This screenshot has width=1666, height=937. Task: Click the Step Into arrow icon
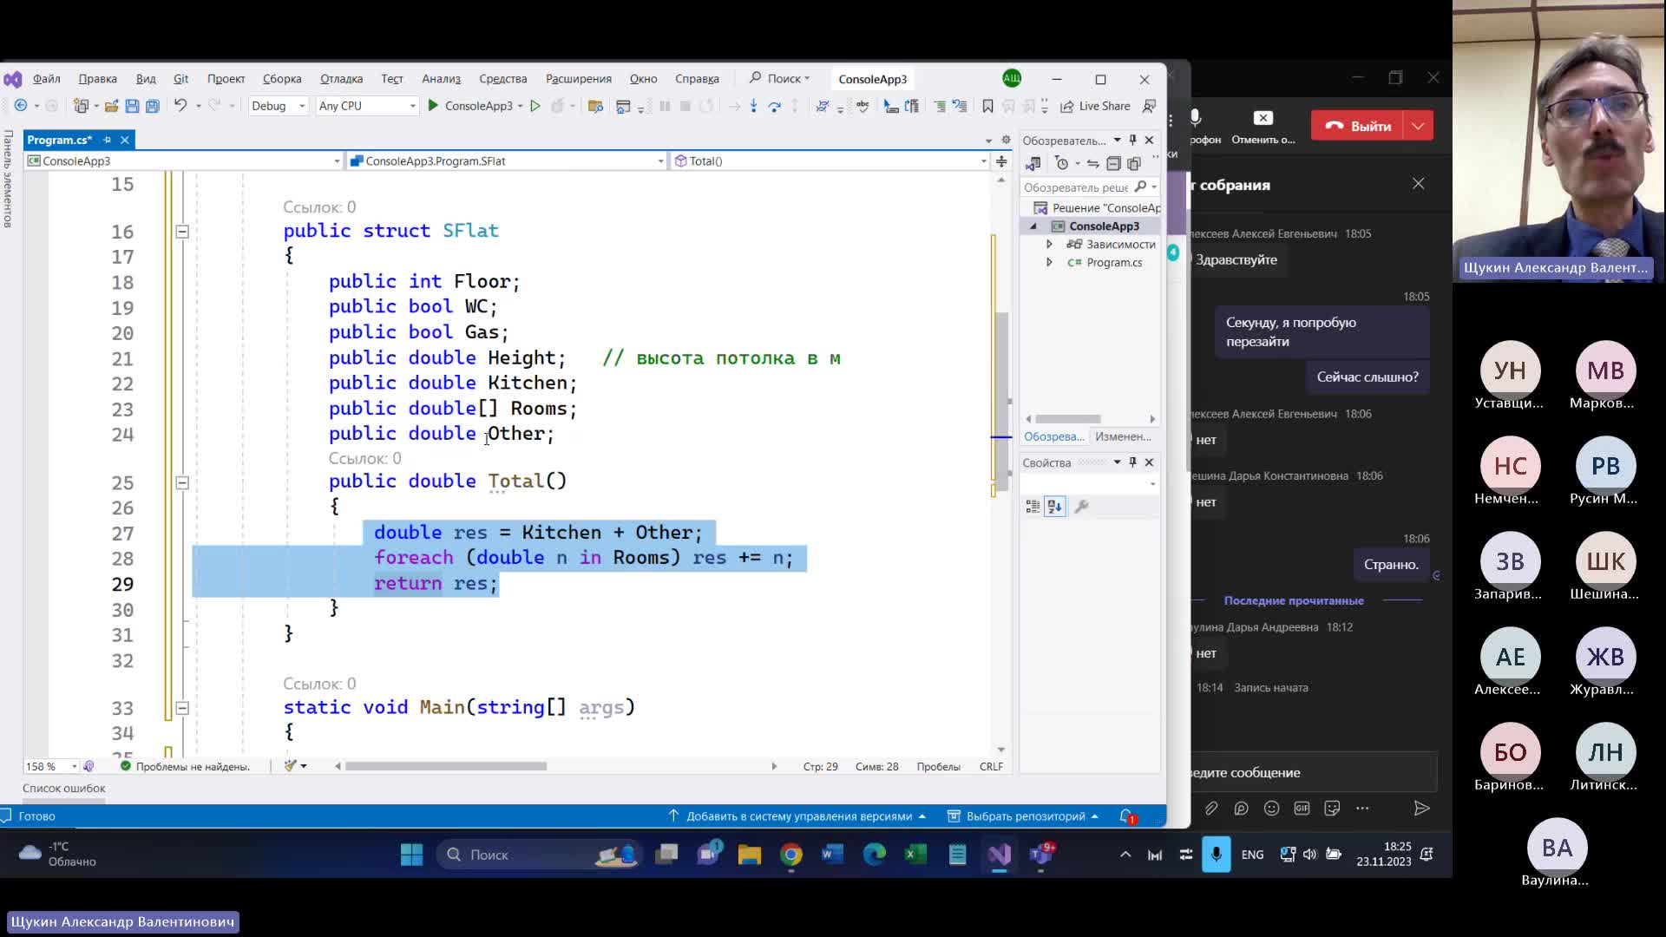753,106
